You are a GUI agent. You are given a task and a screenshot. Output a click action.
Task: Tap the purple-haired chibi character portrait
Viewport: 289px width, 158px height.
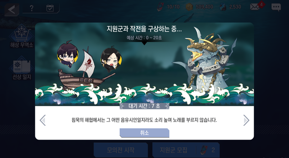coord(68,54)
